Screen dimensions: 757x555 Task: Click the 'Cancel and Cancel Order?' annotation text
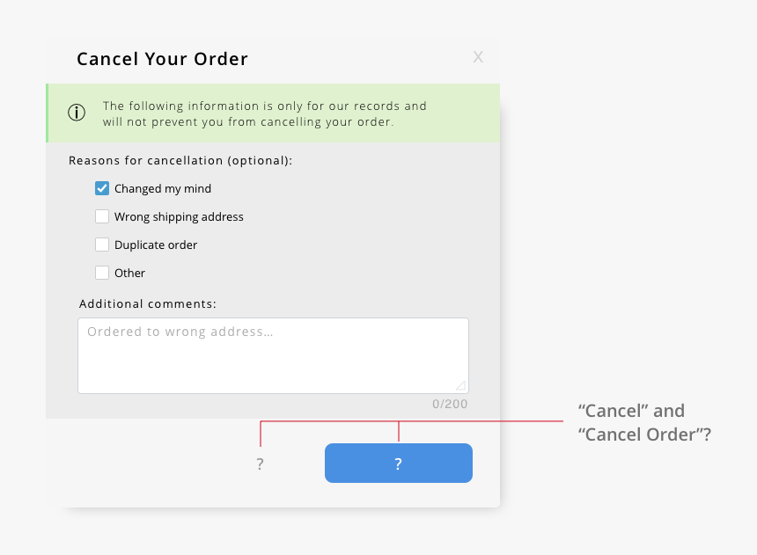click(644, 423)
